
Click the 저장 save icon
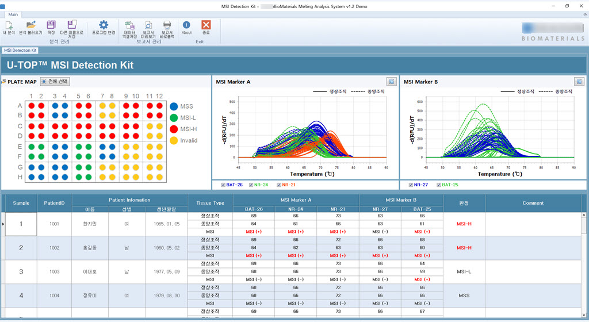point(51,28)
